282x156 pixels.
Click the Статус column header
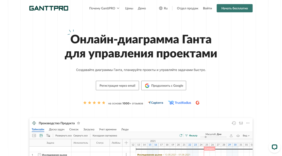[100, 143]
